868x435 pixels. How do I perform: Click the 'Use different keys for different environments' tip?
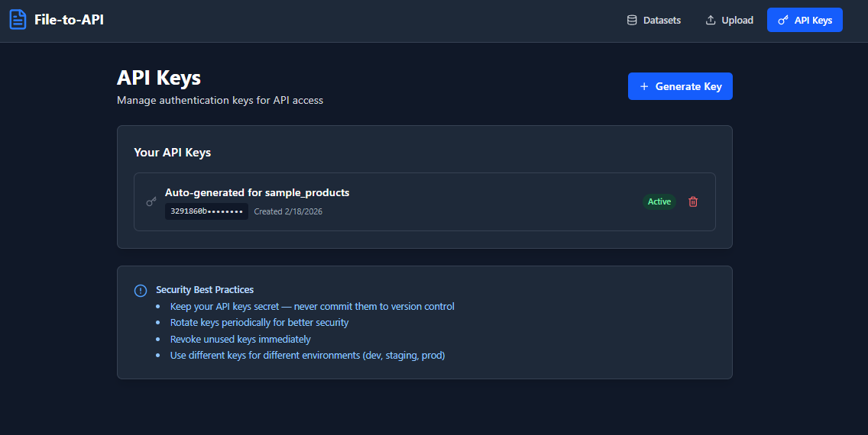point(307,355)
